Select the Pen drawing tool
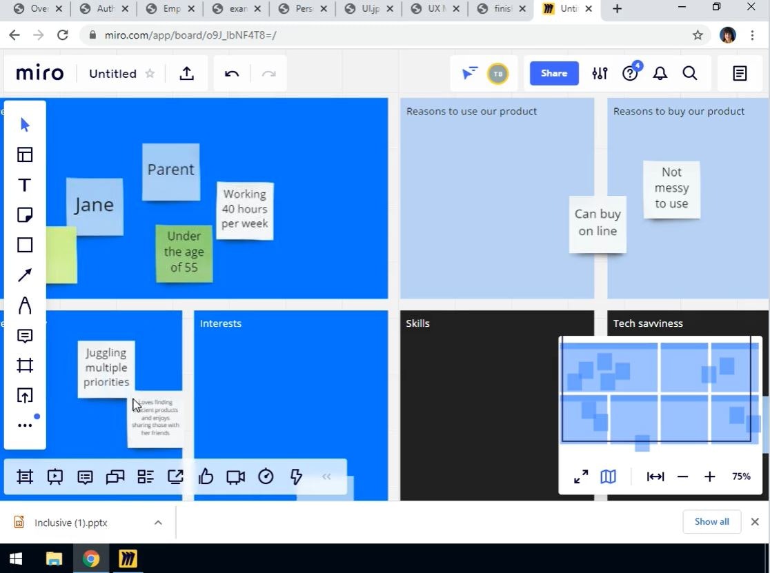Image resolution: width=770 pixels, height=573 pixels. (x=25, y=305)
